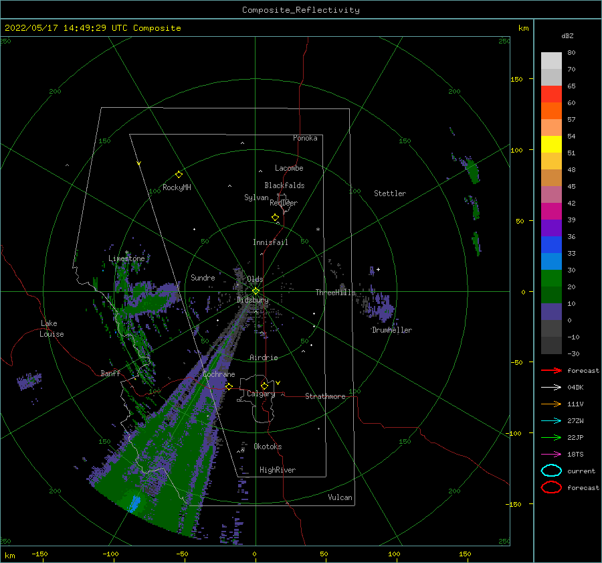The height and width of the screenshot is (563, 602).
Task: Select the blue 33-36 dBZ color swatch
Action: pyautogui.click(x=551, y=245)
